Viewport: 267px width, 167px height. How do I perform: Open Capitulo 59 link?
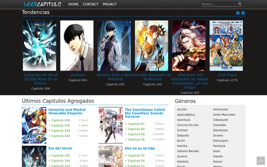coord(136,134)
